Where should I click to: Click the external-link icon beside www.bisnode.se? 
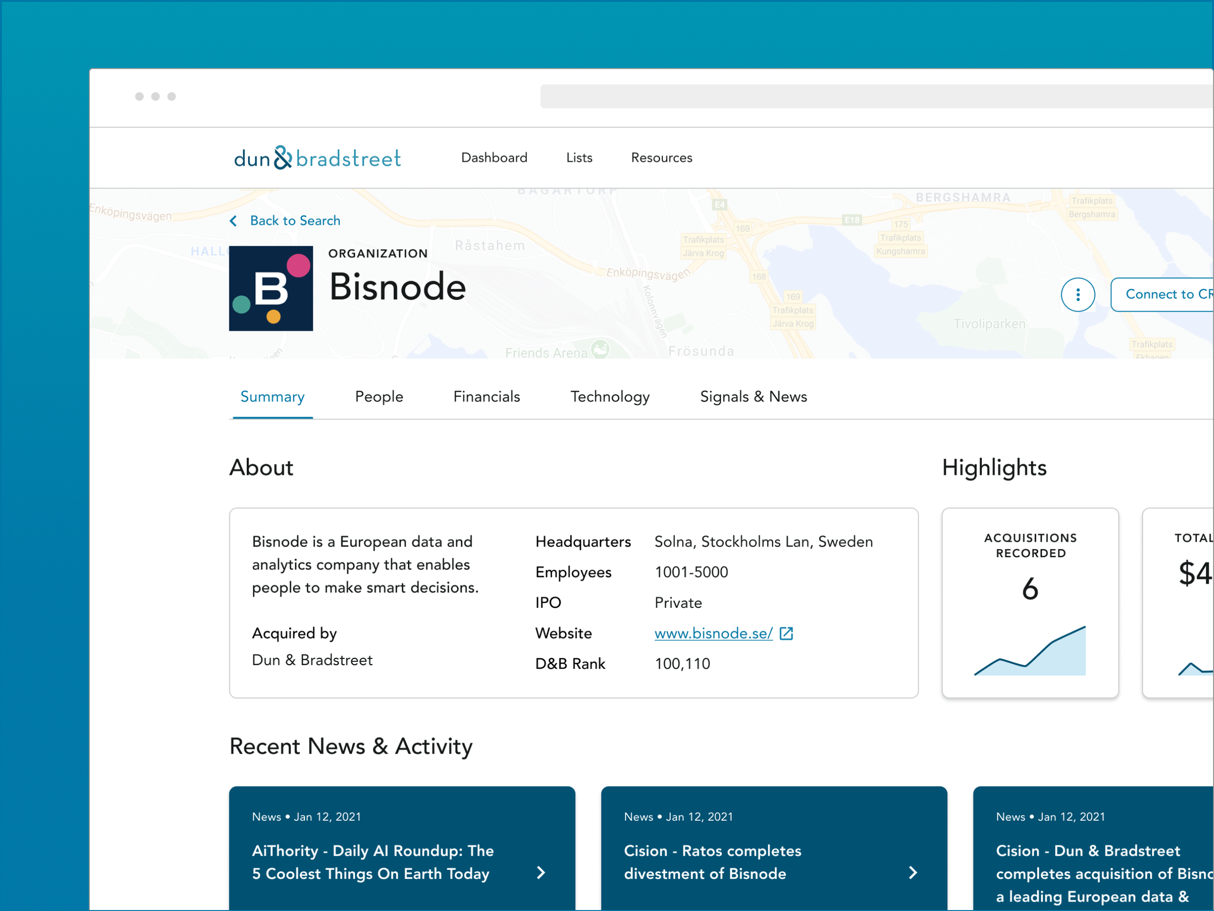[787, 633]
